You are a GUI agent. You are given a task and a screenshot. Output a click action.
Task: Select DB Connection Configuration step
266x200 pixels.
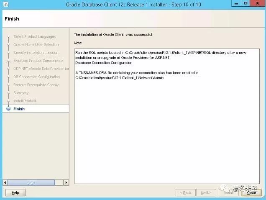coord(36,77)
